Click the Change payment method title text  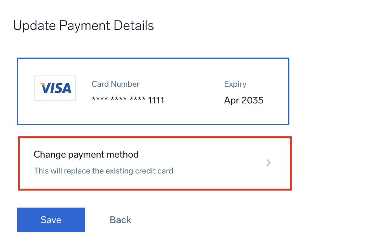86,155
